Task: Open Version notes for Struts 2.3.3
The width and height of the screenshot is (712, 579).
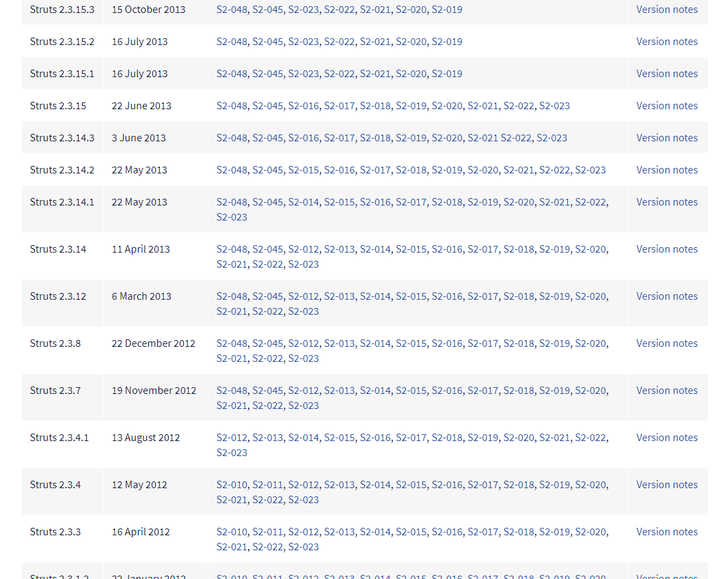Action: (667, 532)
